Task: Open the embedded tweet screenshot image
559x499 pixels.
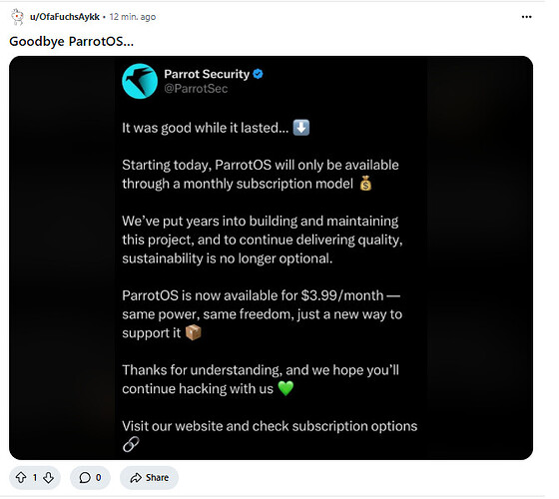Action: (x=271, y=257)
